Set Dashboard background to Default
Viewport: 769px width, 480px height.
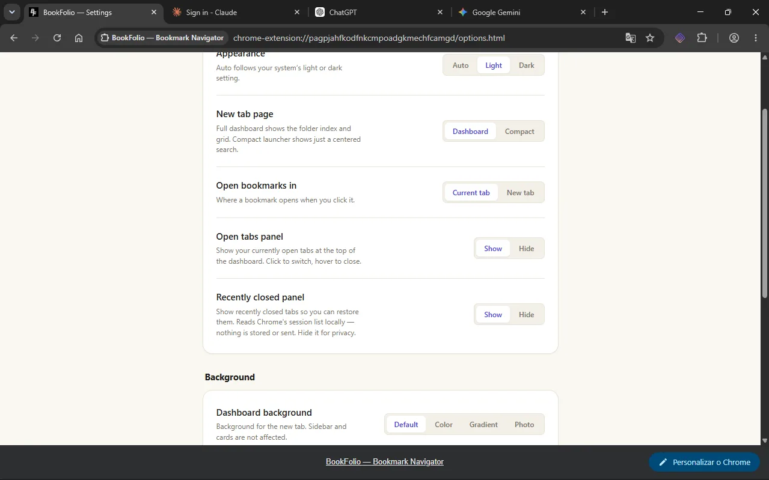tap(406, 425)
